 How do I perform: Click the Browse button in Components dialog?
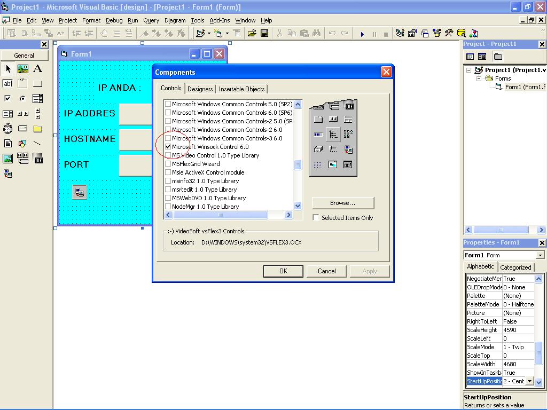point(342,203)
